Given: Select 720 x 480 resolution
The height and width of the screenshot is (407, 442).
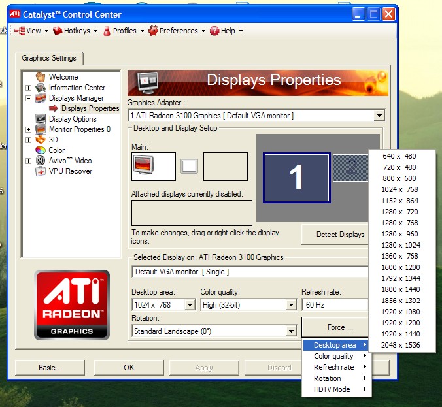Looking at the screenshot, I should (x=401, y=167).
